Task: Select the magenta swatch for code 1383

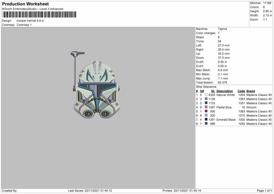Action: point(206,111)
